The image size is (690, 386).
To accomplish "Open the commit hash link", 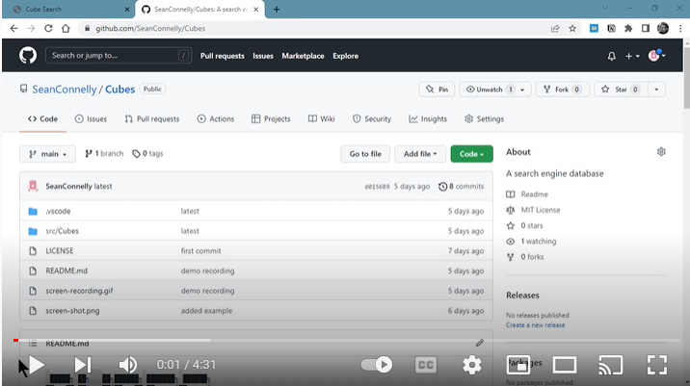I will point(377,187).
